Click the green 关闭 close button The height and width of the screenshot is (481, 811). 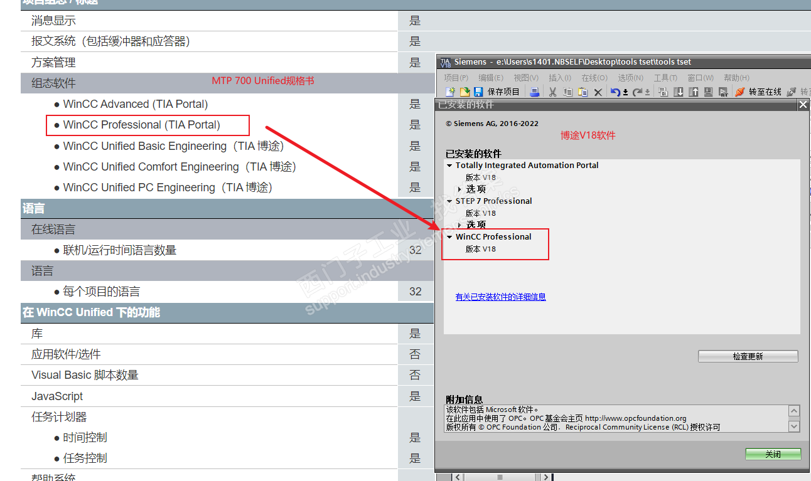click(x=773, y=454)
